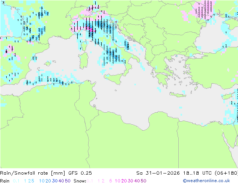238x184 pixels.
Task: Pick the Snow 10 legend color value
Action: pos(117,181)
